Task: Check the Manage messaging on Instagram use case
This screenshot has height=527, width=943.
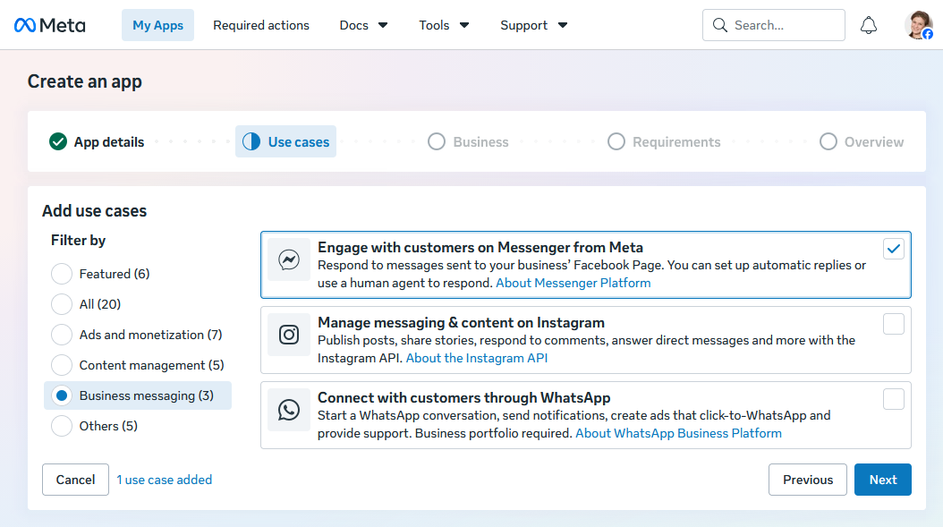Action: pos(894,324)
